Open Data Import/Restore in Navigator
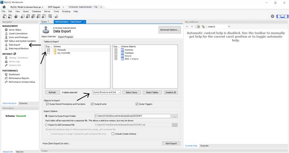 [x=18, y=48]
